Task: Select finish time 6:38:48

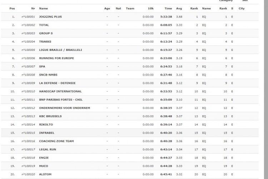Action: [x=166, y=116]
